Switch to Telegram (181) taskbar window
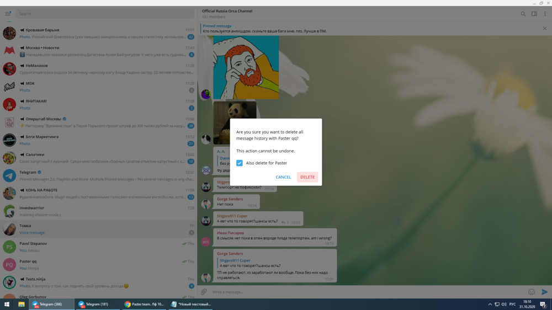 (x=98, y=304)
